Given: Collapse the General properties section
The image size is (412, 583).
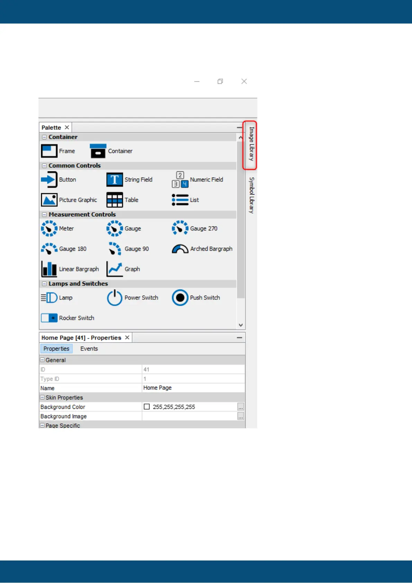Looking at the screenshot, I should click(x=43, y=360).
